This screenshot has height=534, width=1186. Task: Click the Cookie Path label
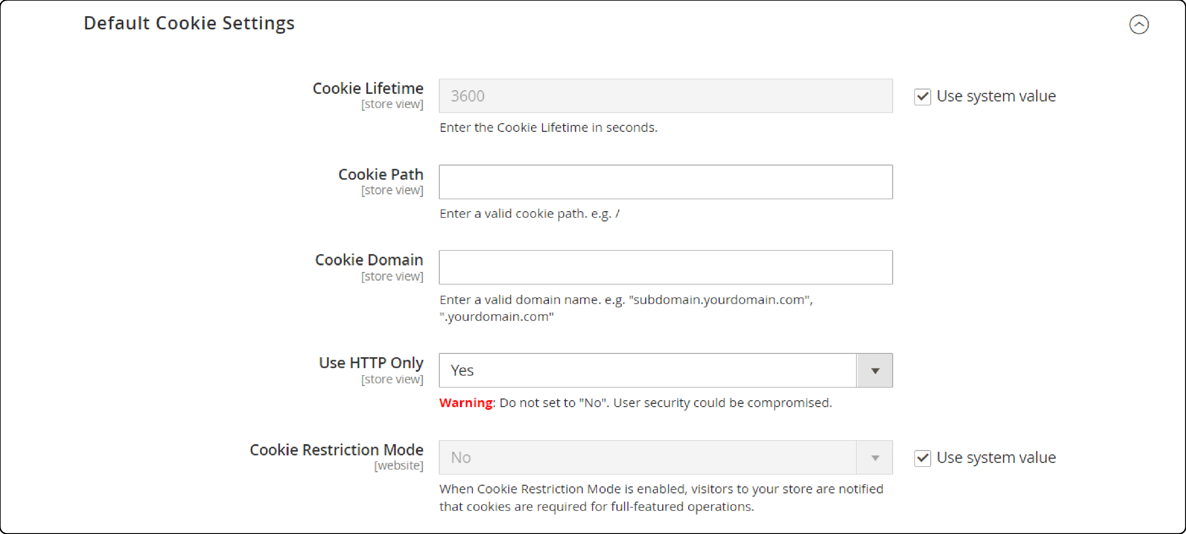point(381,174)
